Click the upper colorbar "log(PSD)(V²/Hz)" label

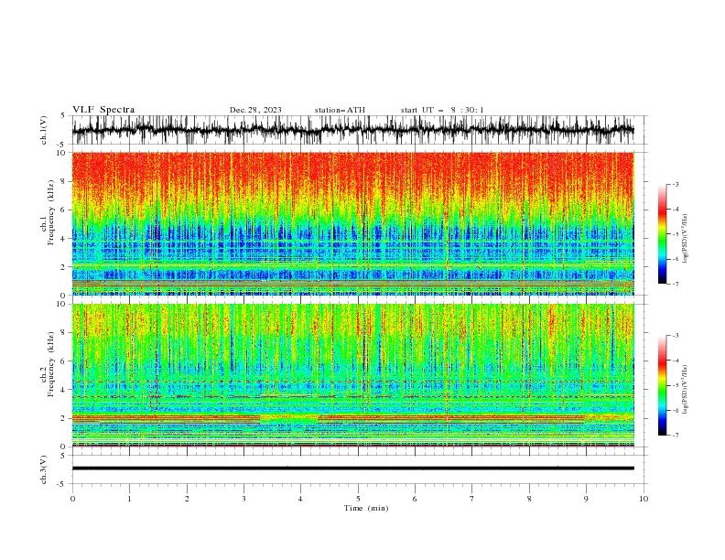686,239
